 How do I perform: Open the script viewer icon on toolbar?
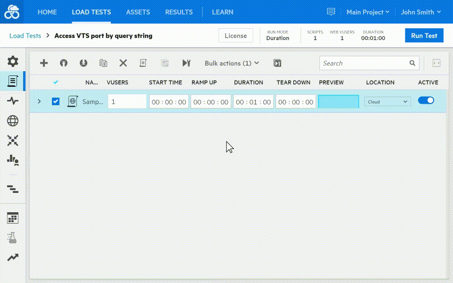(143, 63)
